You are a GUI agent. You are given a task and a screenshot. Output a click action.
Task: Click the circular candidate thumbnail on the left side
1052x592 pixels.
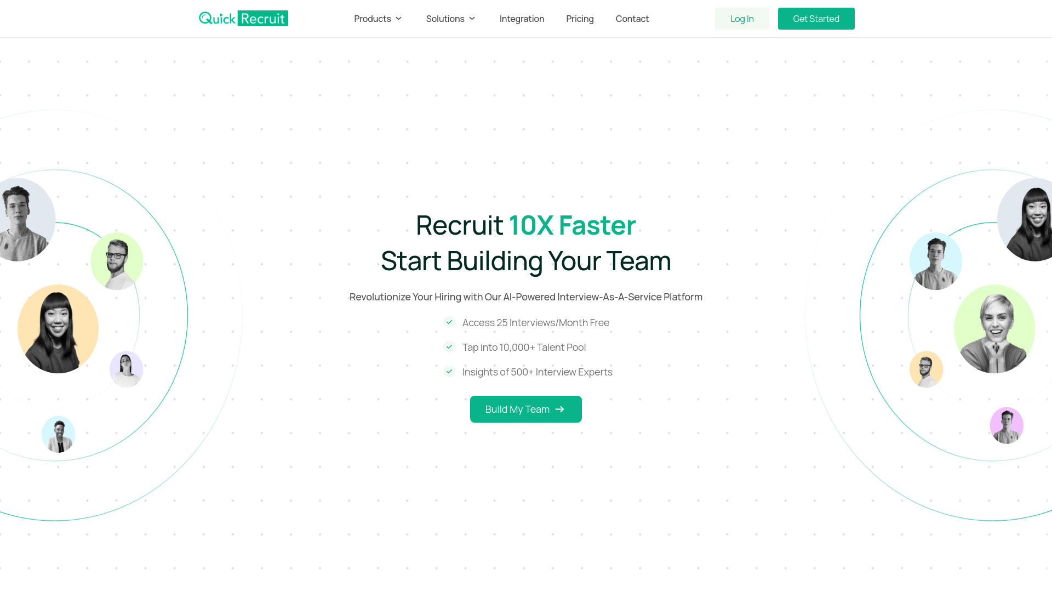(58, 329)
